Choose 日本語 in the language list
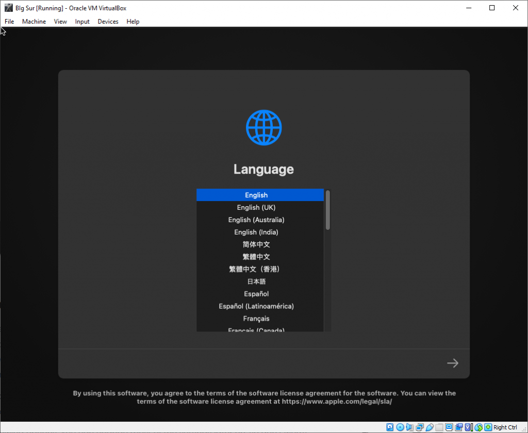 (256, 281)
